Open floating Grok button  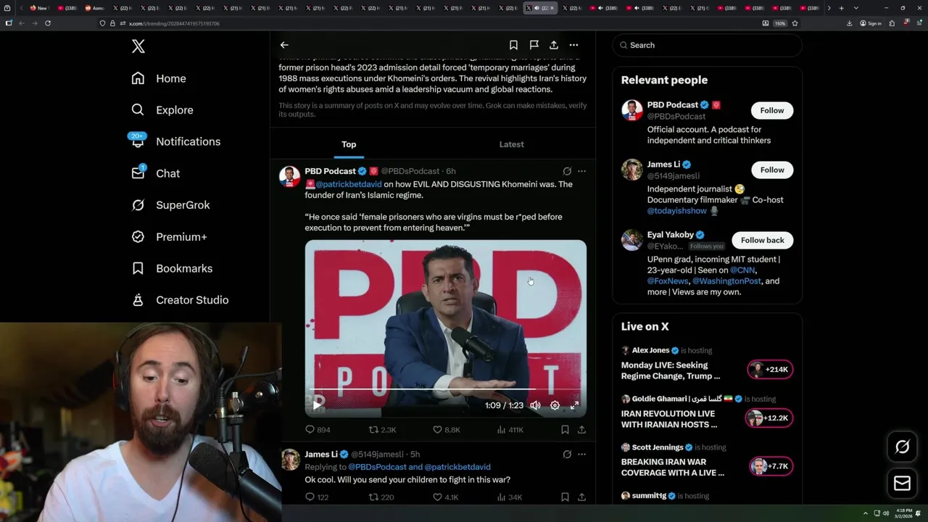(902, 447)
